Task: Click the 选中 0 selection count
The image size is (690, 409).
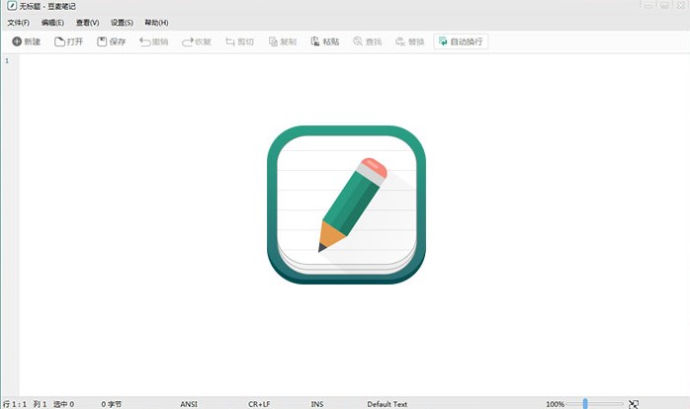Action: pyautogui.click(x=64, y=404)
